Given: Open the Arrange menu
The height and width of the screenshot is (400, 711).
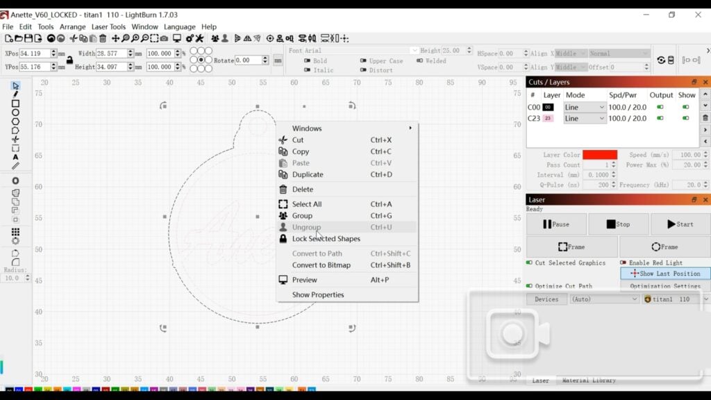Looking at the screenshot, I should (72, 26).
